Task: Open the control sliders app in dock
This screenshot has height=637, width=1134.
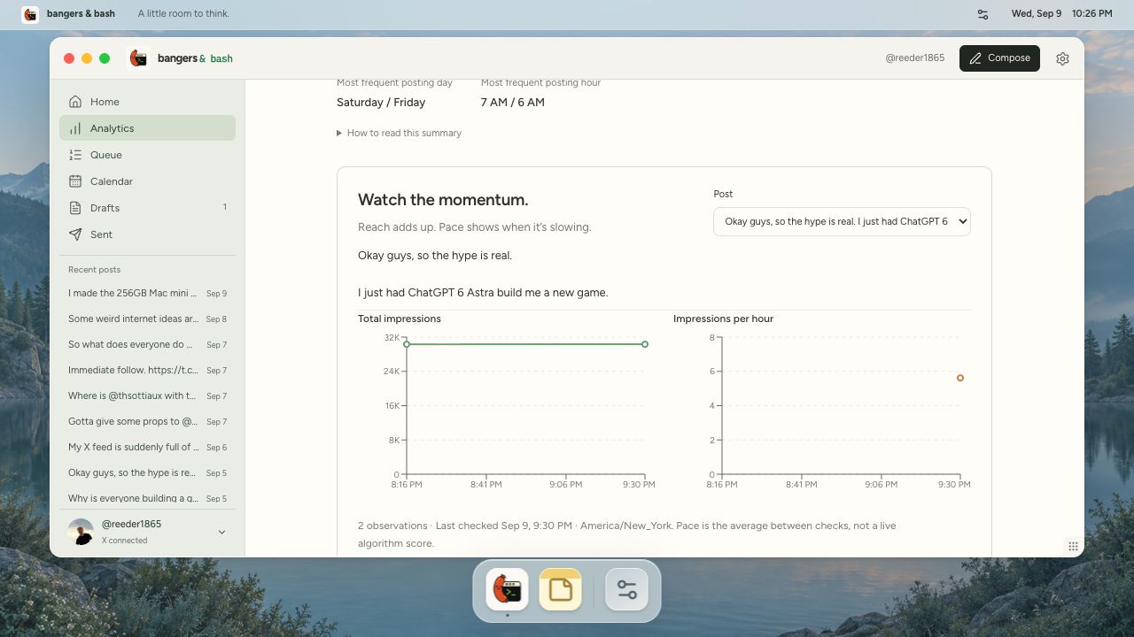Action: (x=627, y=589)
